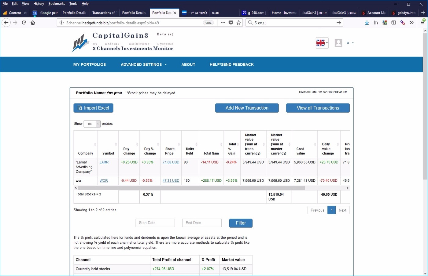Viewport: 428px width, 276px height.
Task: Sort table by Total Gain column
Action: click(x=211, y=144)
